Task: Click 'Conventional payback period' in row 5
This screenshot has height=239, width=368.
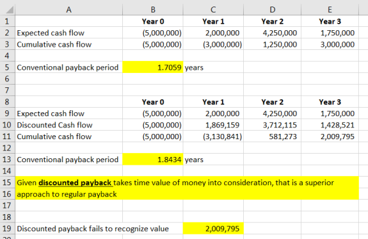Action: click(68, 68)
